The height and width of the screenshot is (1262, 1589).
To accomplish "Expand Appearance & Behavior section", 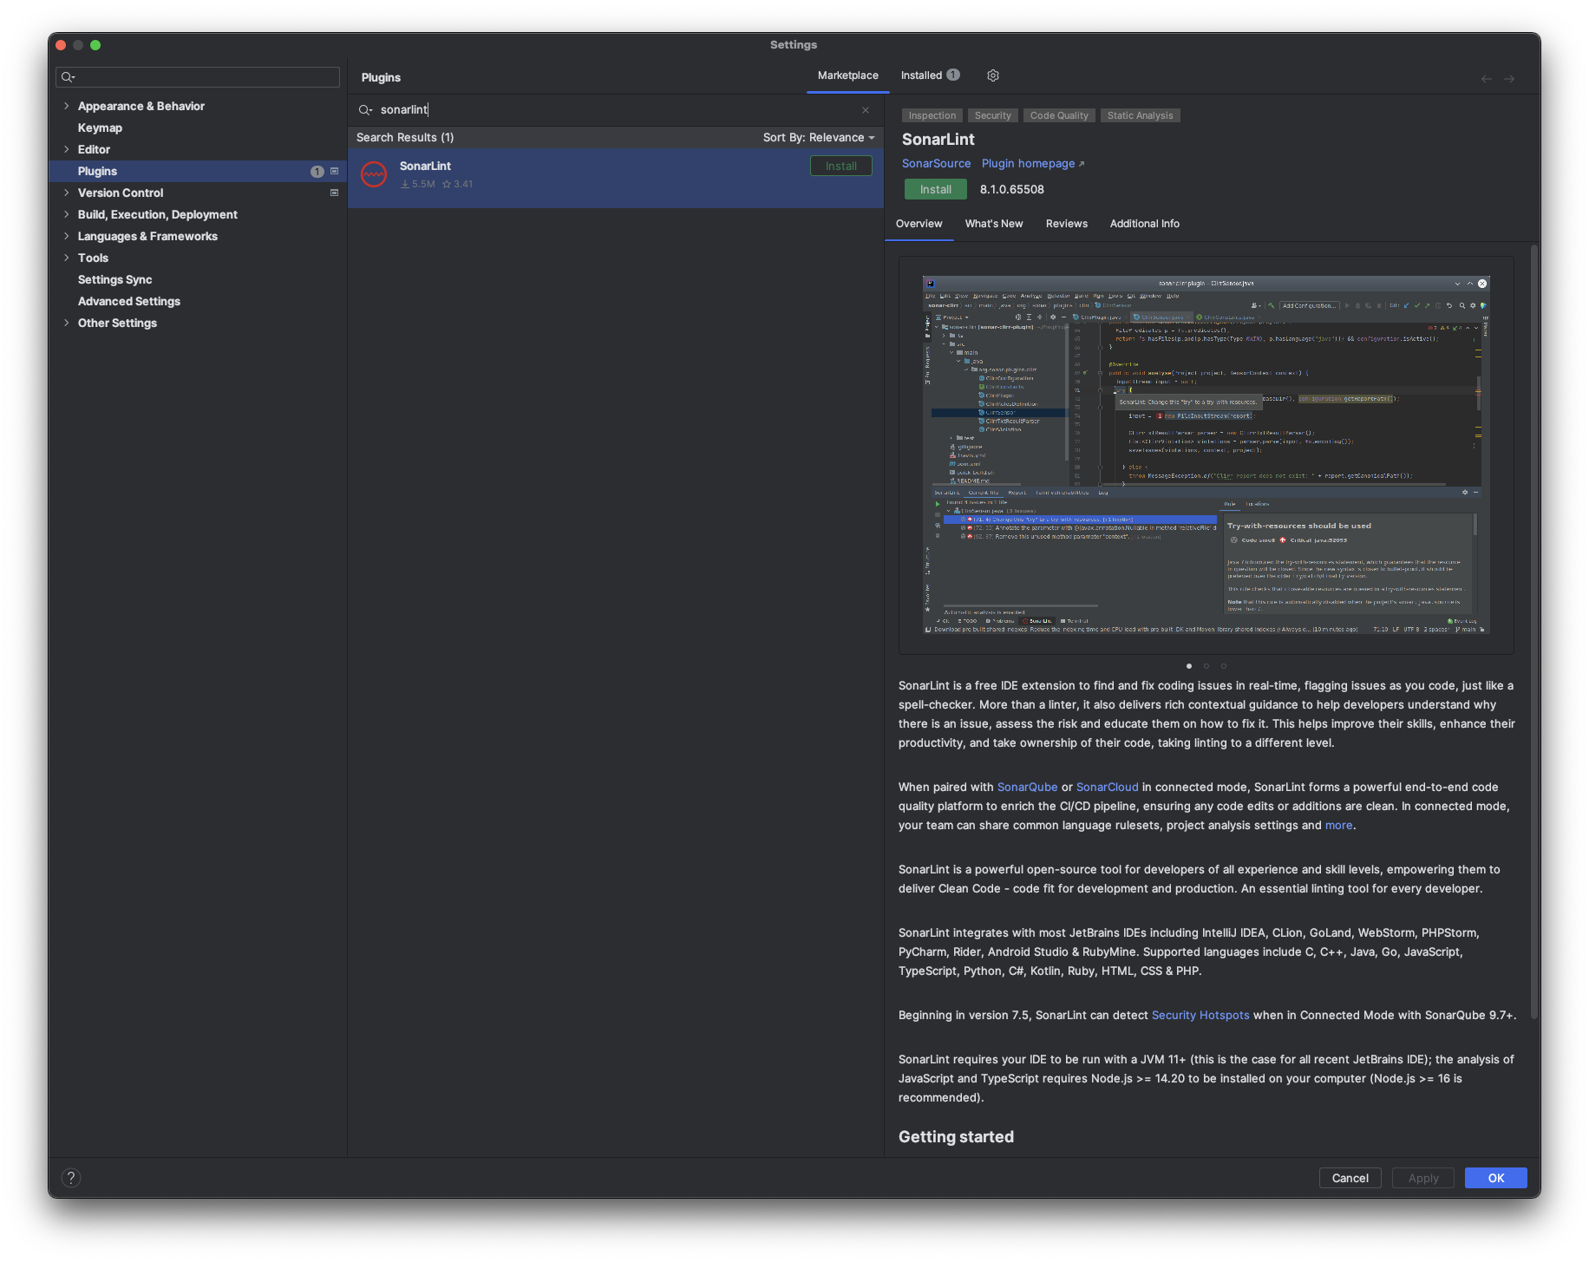I will 66,106.
